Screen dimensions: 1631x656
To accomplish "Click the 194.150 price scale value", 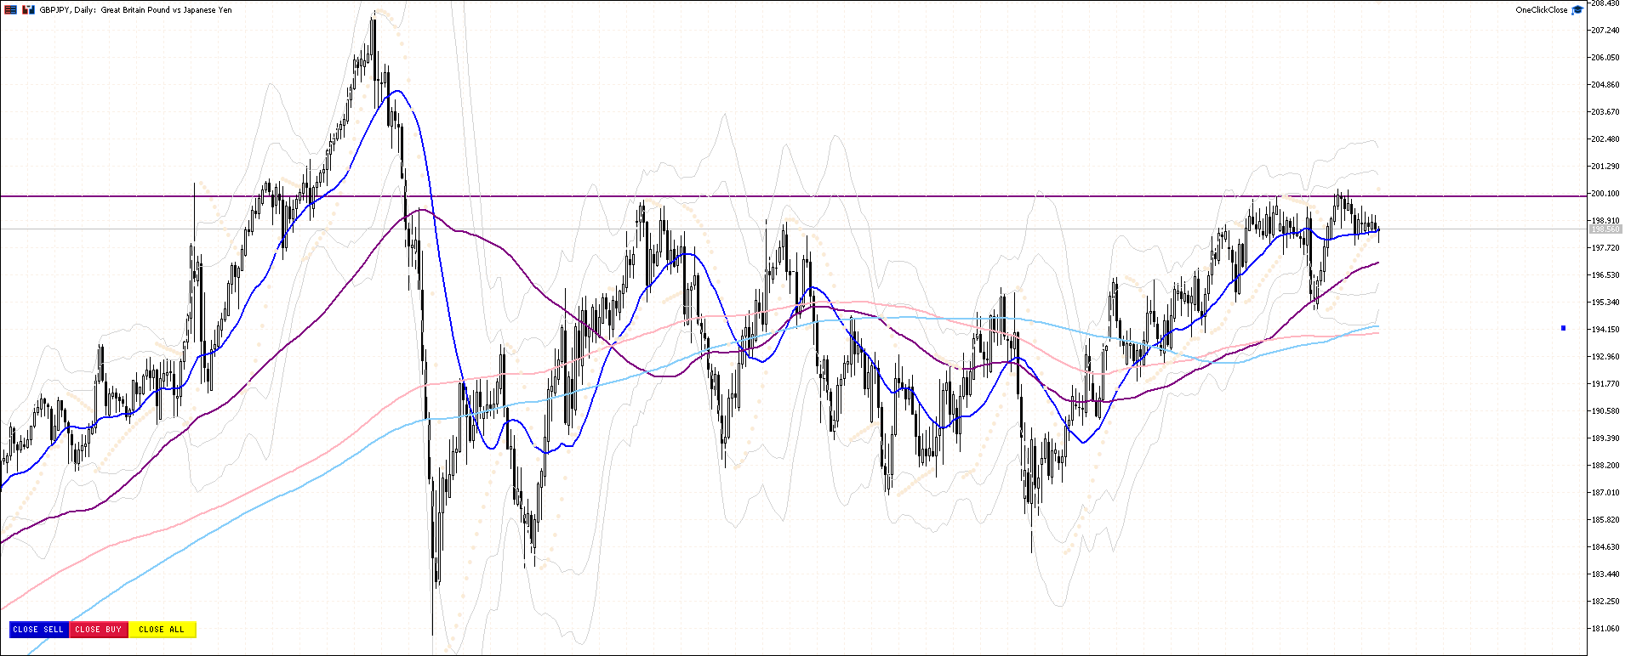I will pyautogui.click(x=1605, y=330).
